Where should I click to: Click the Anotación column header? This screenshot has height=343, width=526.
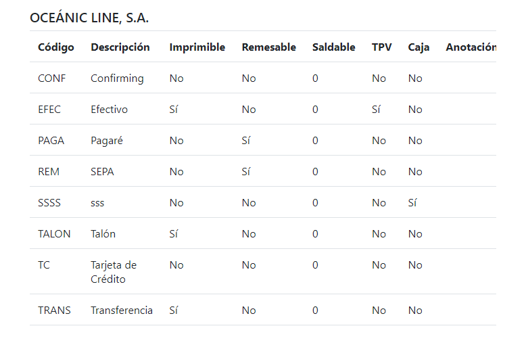click(x=471, y=47)
